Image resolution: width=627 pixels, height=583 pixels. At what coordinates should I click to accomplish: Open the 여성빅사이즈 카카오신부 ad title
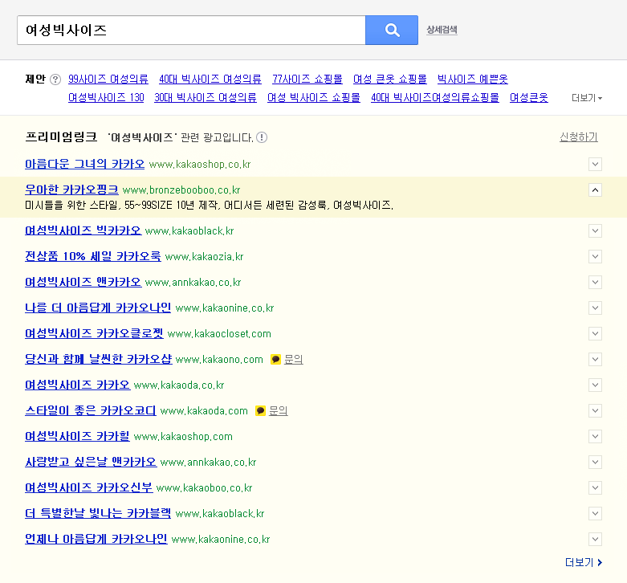click(89, 487)
